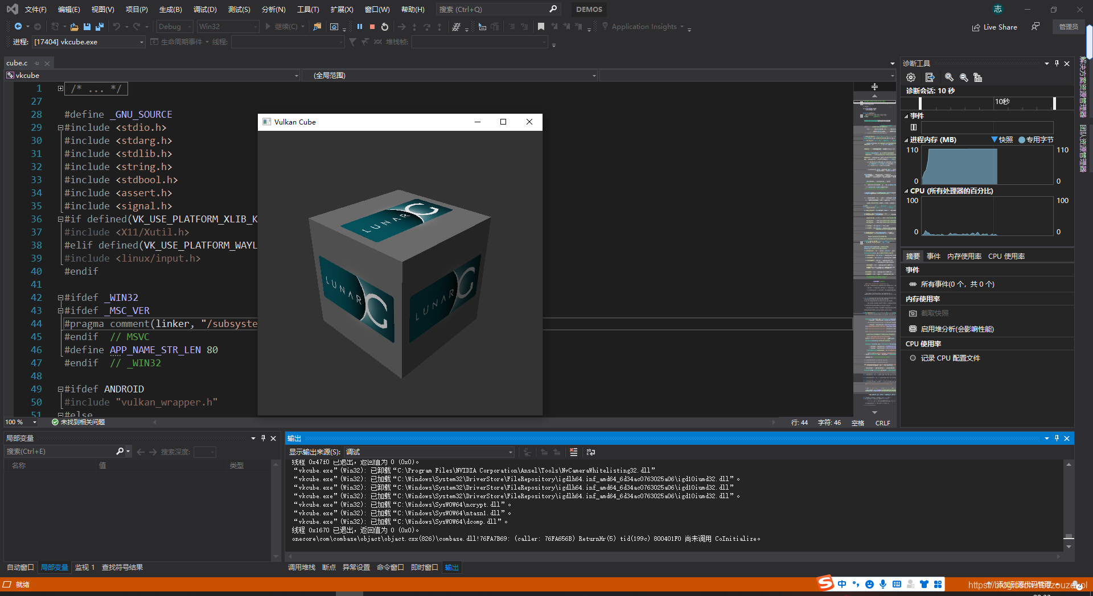
Task: Open the 文件(F) menu
Action: coord(35,10)
